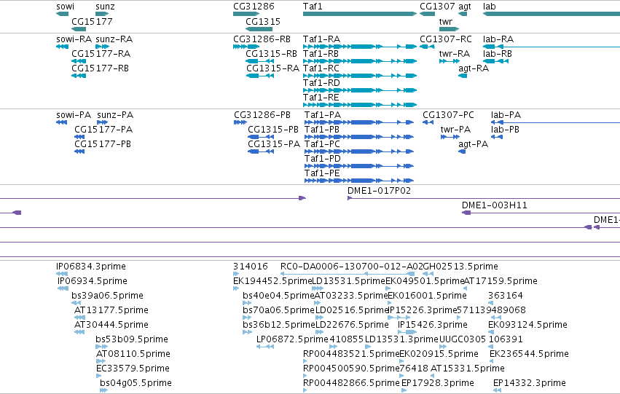Select transcript 'CG1315-RA'
The width and height of the screenshot is (620, 394).
tap(272, 68)
